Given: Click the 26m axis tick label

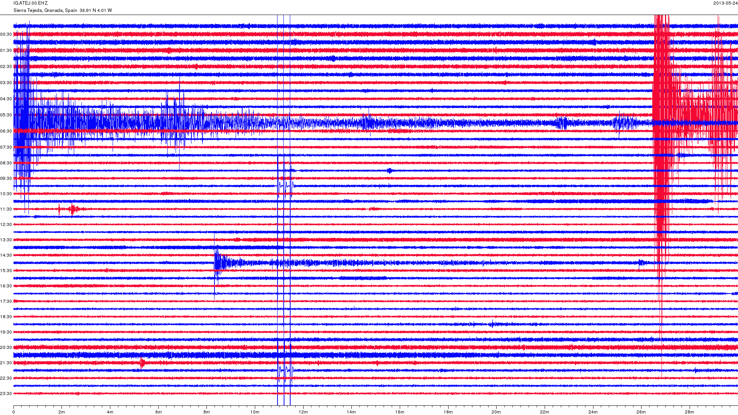Looking at the screenshot, I should 641,412.
